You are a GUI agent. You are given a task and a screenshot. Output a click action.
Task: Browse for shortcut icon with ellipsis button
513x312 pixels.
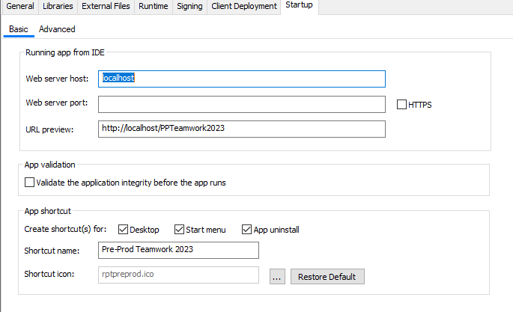point(276,277)
